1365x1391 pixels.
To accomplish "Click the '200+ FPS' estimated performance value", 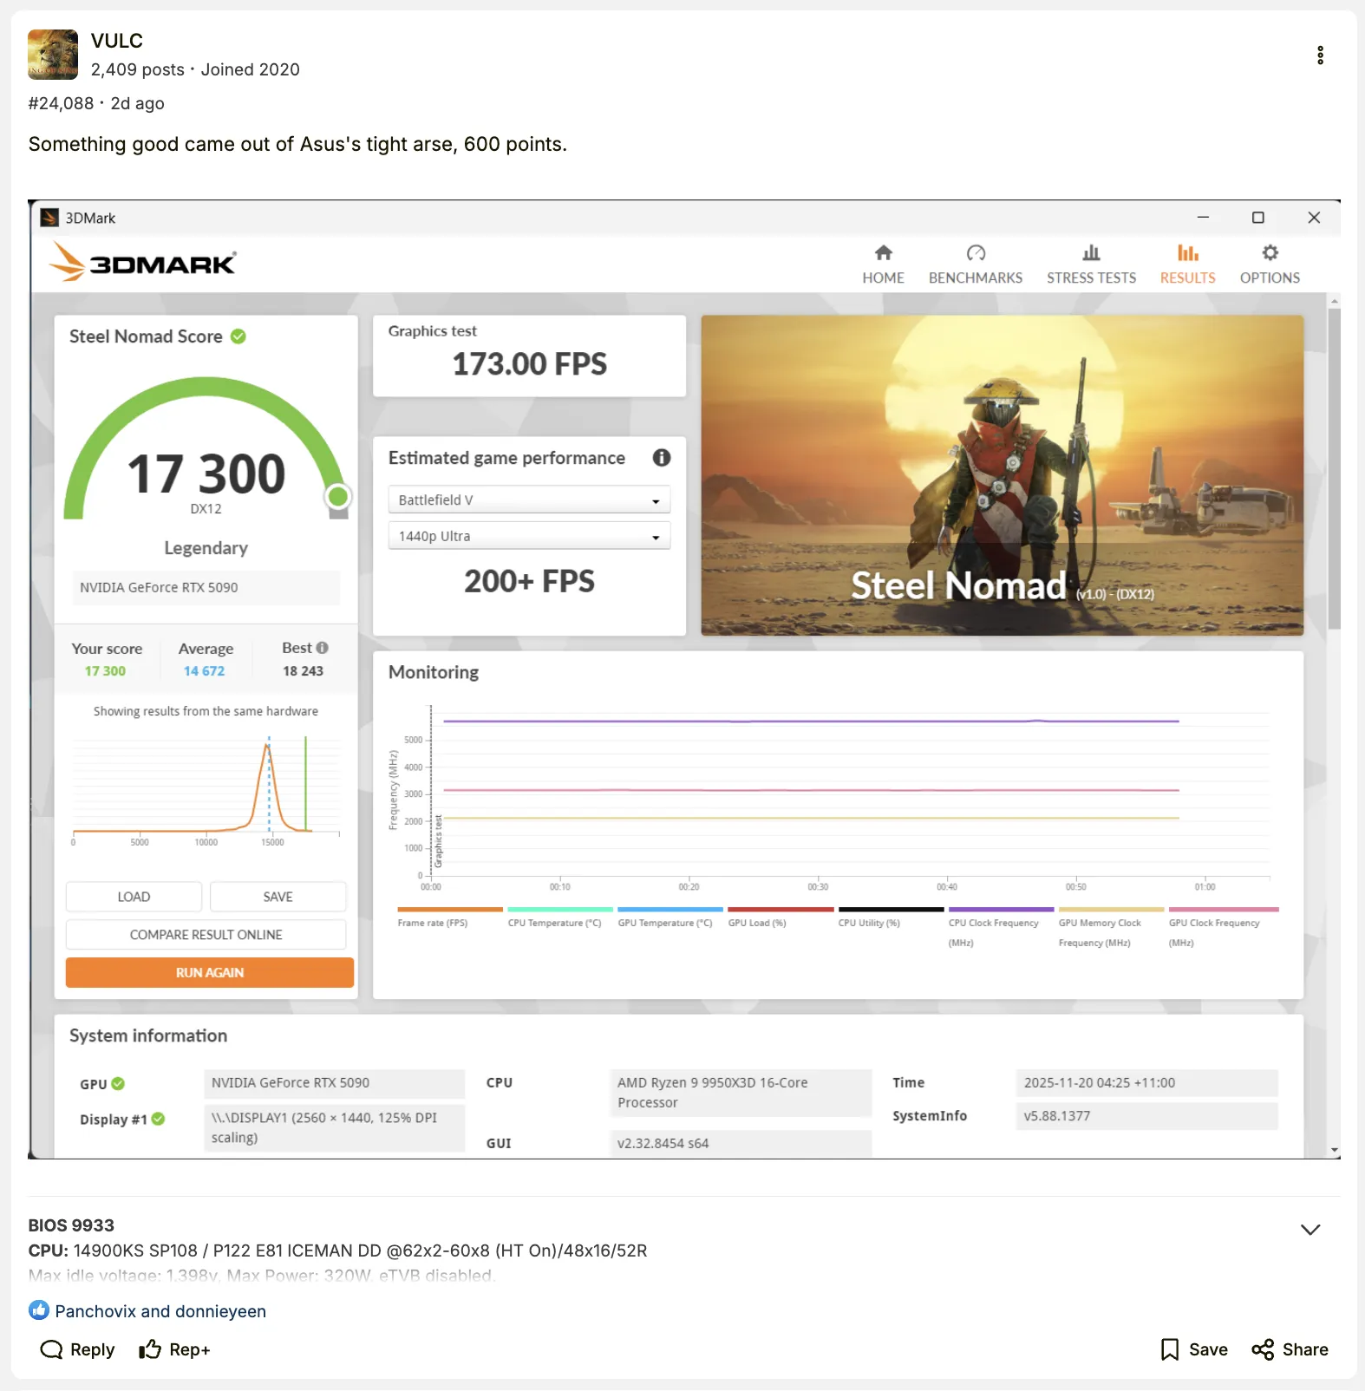I will 530,581.
